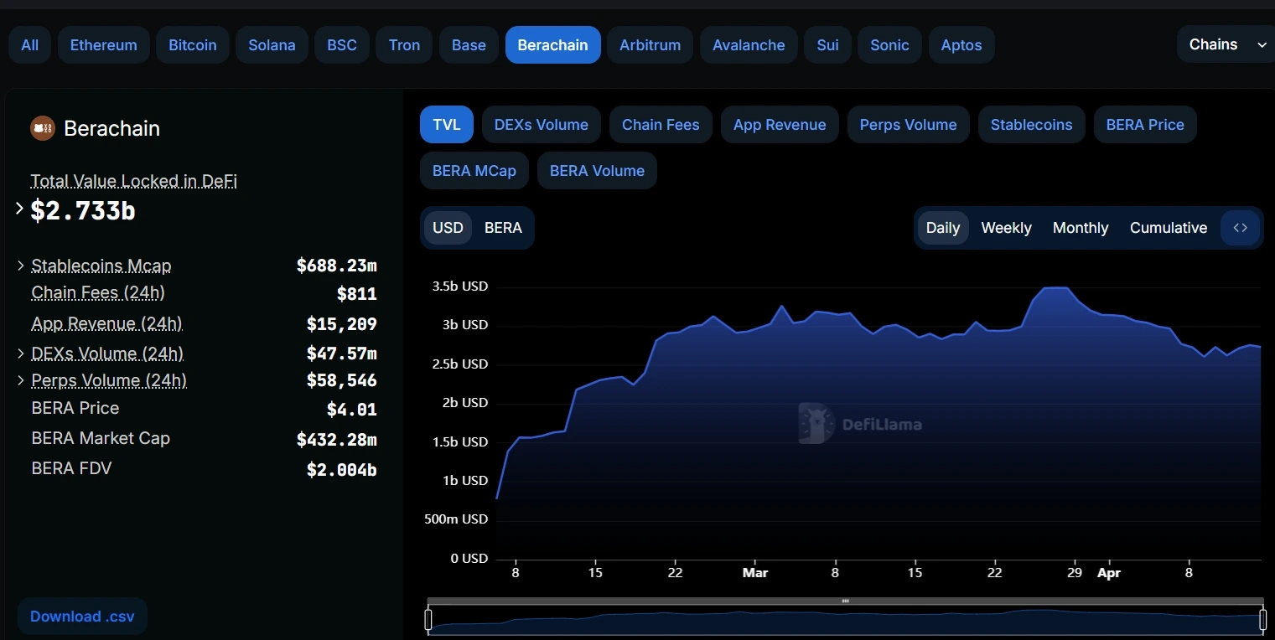The image size is (1275, 640).
Task: Expand the Stablecoins Mcap row
Action: point(20,266)
